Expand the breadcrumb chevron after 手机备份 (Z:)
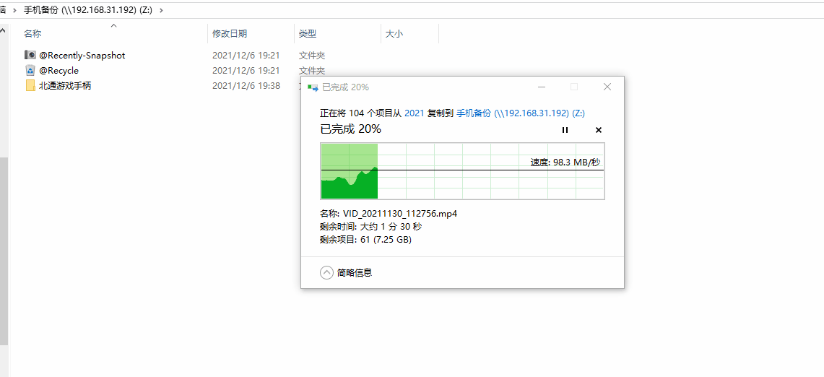Image resolution: width=824 pixels, height=377 pixels. [160, 10]
